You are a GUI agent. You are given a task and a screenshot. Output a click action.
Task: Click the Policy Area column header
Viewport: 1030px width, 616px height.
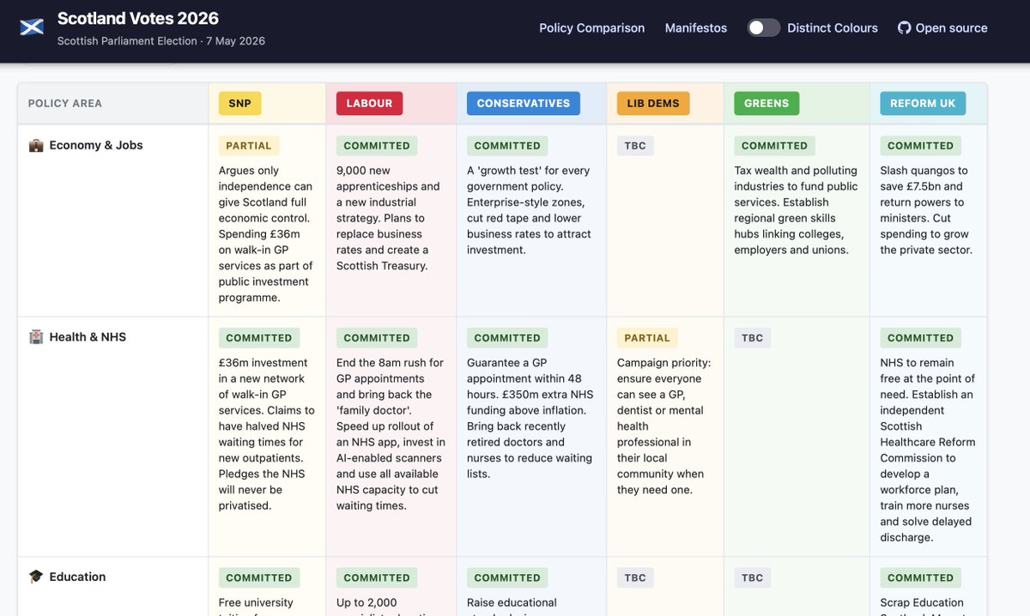point(65,103)
